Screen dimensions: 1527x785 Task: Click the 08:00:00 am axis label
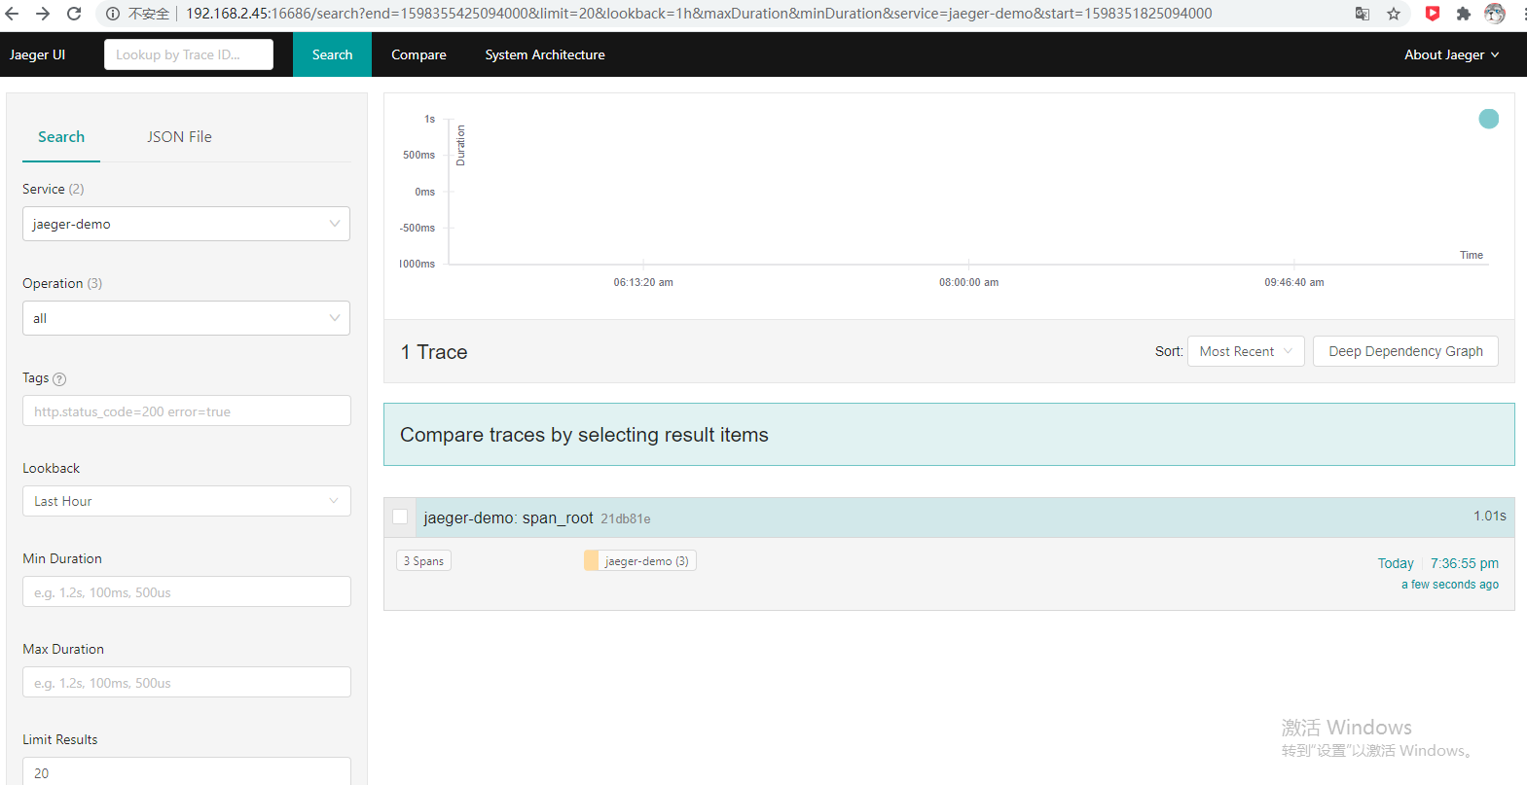click(968, 282)
